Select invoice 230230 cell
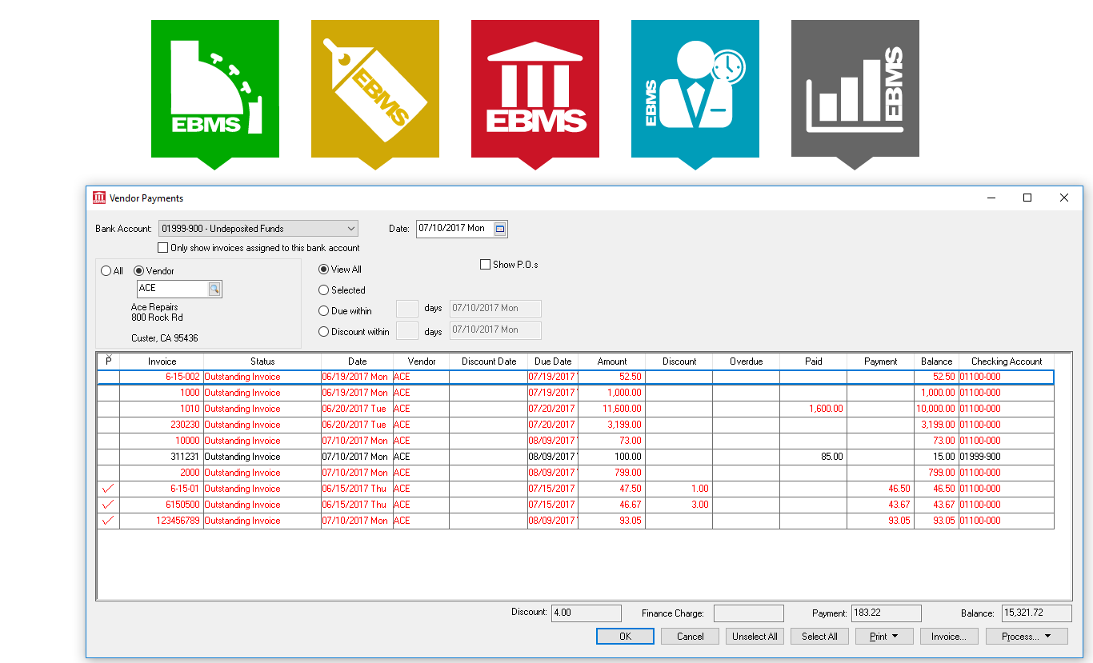Image resolution: width=1093 pixels, height=663 pixels. tap(162, 425)
